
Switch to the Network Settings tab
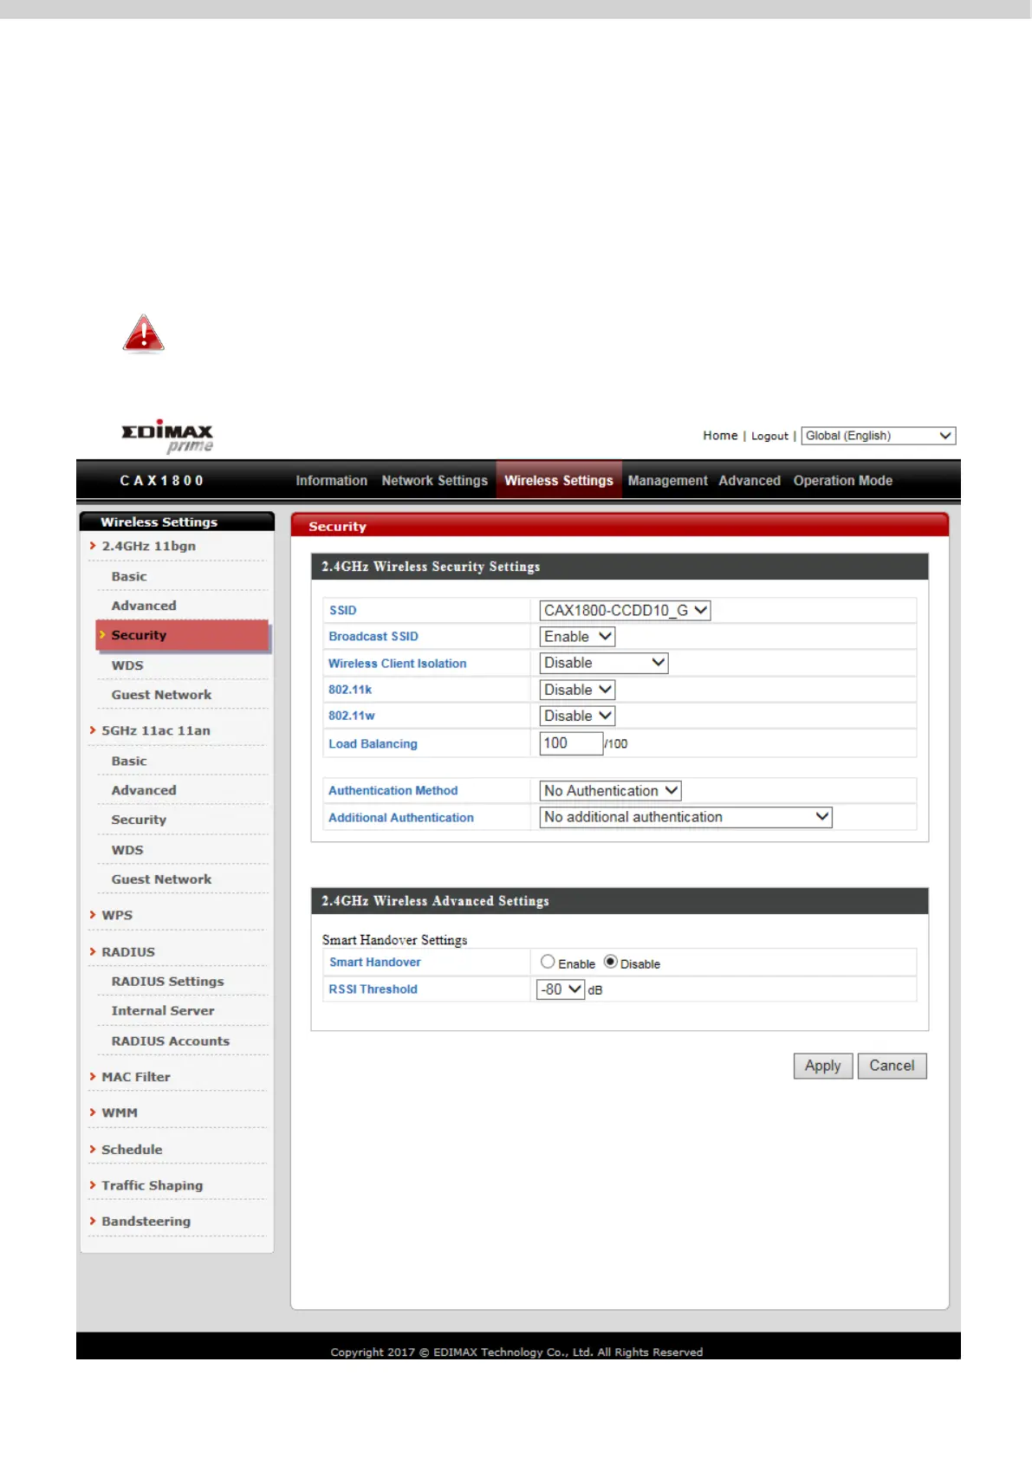(x=435, y=481)
